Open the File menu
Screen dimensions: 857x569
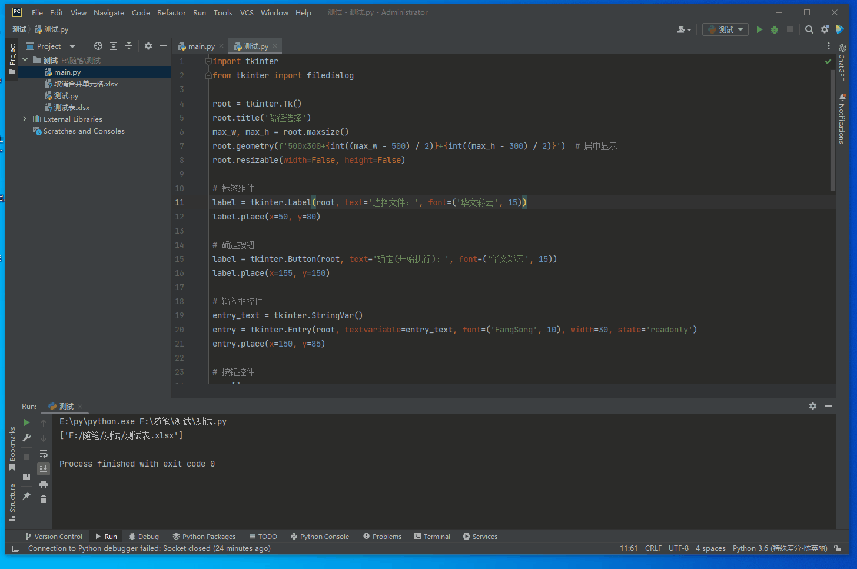(x=37, y=12)
